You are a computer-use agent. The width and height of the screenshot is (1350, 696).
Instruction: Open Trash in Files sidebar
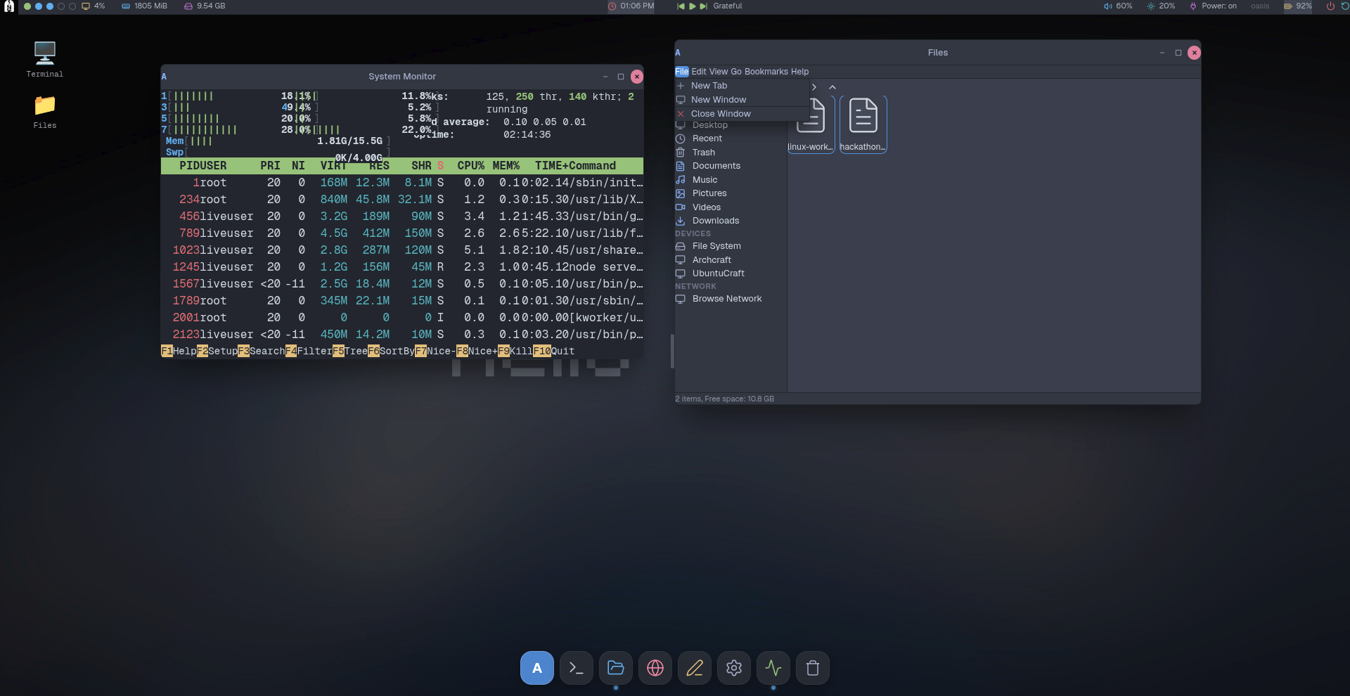tap(730, 153)
